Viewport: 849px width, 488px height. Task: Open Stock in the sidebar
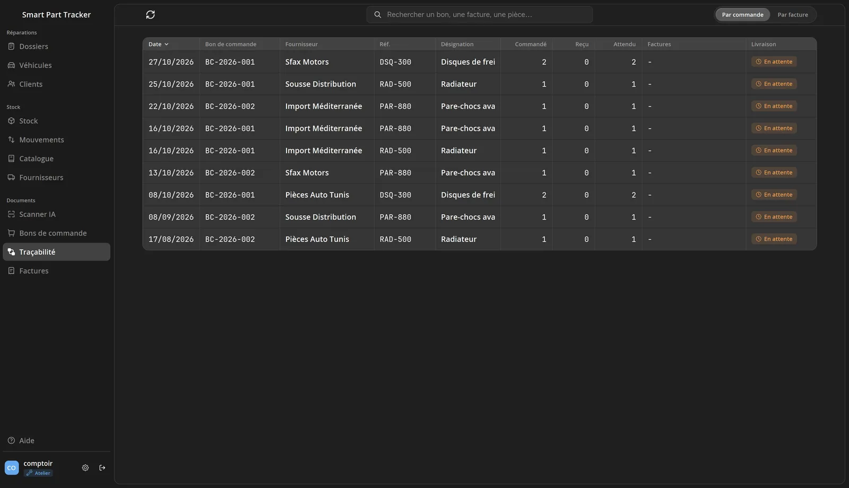coord(56,121)
